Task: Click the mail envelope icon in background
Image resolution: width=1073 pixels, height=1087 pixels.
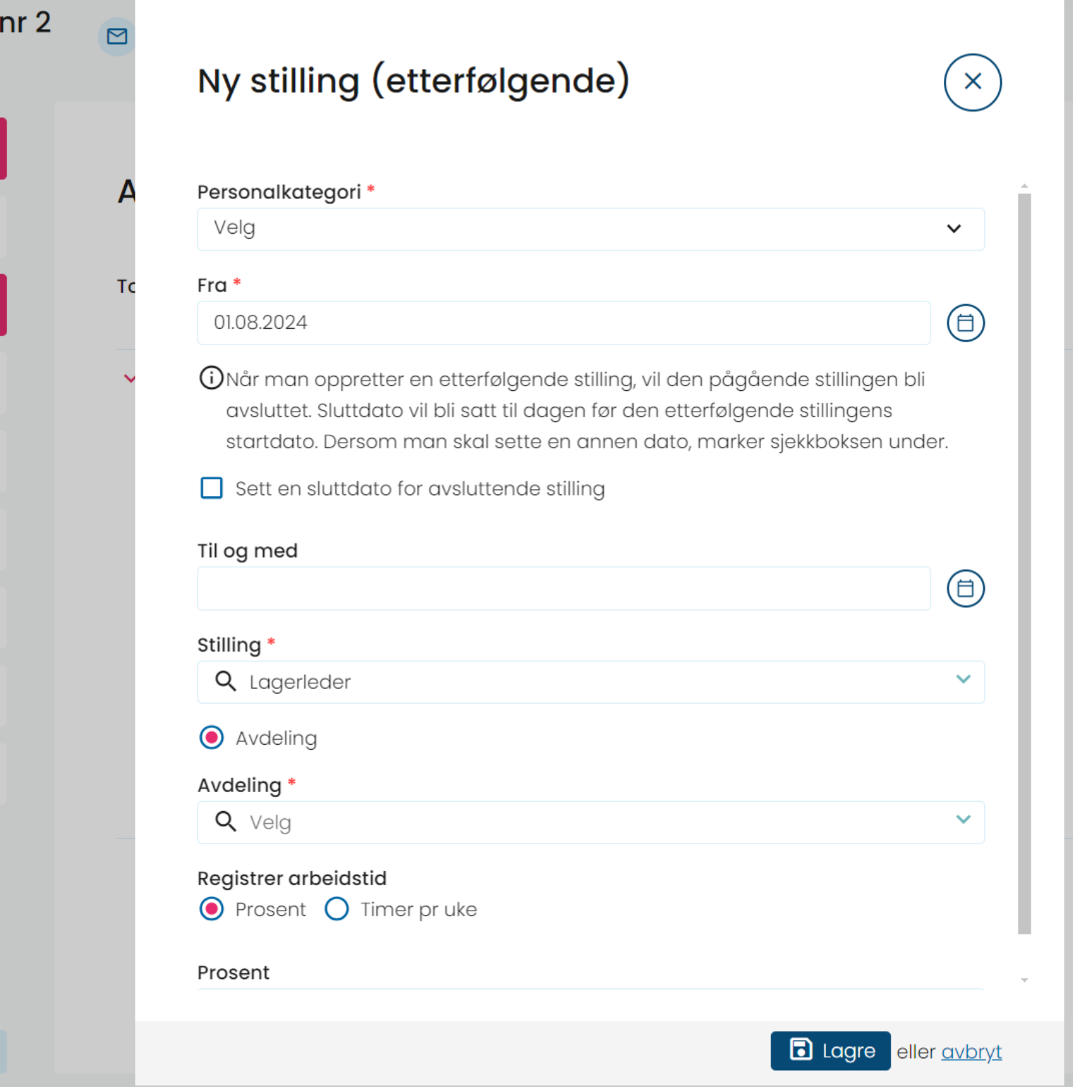Action: coord(116,36)
